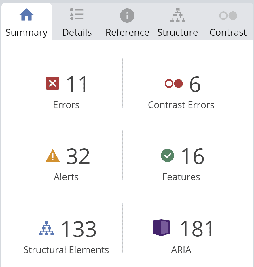Image resolution: width=254 pixels, height=267 pixels.
Task: Switch to the Details tab
Action: click(x=77, y=33)
